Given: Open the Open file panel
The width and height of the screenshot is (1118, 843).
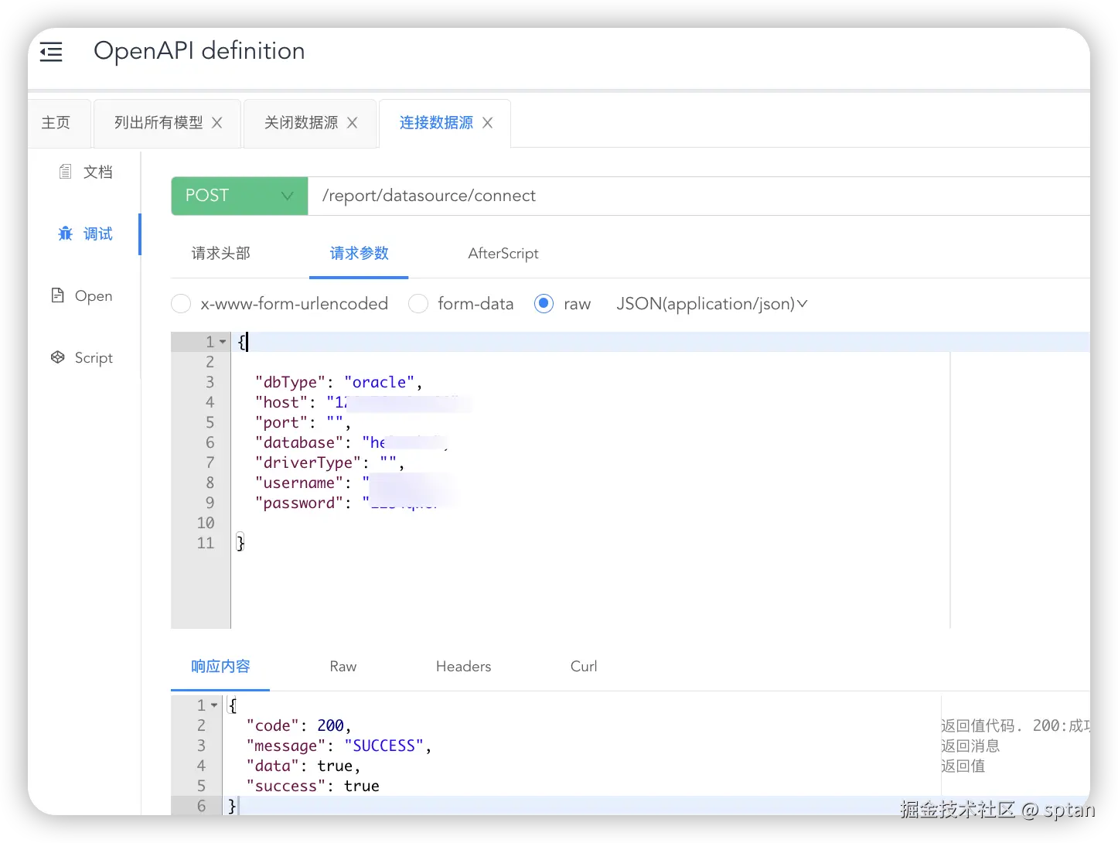Looking at the screenshot, I should click(x=82, y=295).
